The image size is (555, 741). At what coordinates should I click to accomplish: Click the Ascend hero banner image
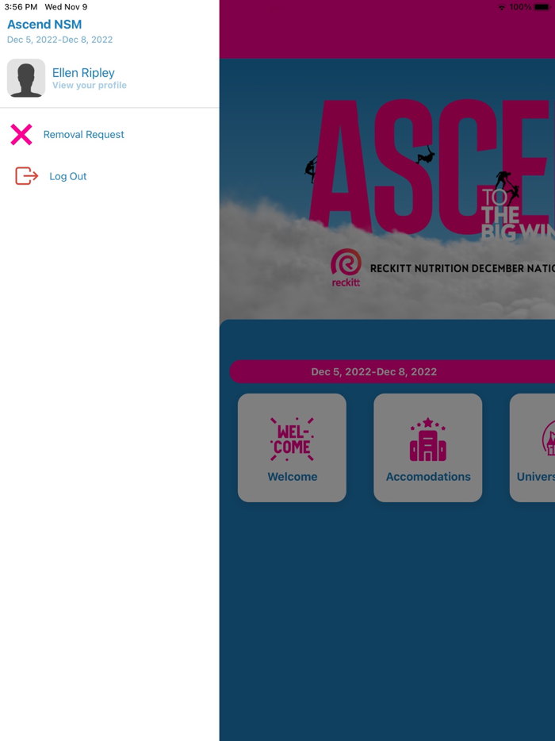pyautogui.click(x=388, y=189)
